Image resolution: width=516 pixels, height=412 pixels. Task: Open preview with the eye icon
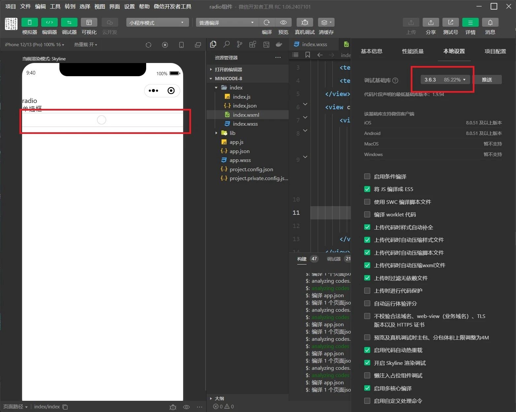tap(283, 22)
